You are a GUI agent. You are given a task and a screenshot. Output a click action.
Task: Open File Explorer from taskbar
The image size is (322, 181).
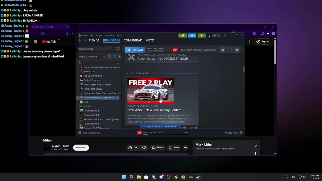(x=139, y=177)
